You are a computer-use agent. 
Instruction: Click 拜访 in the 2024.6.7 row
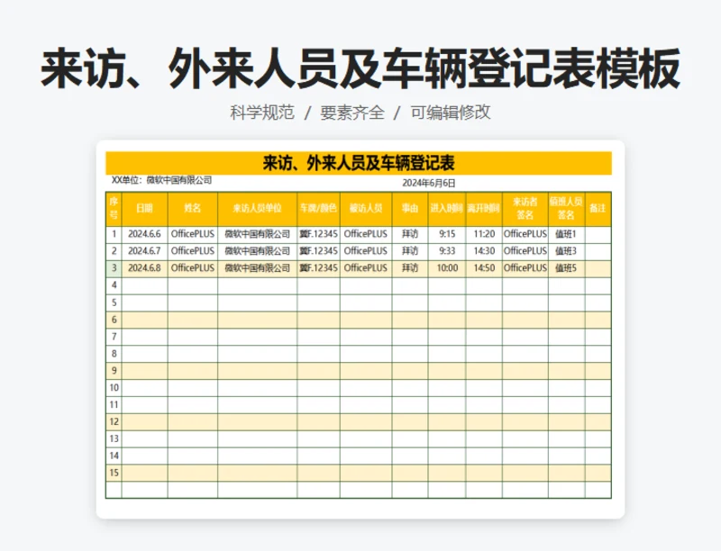[x=410, y=251]
